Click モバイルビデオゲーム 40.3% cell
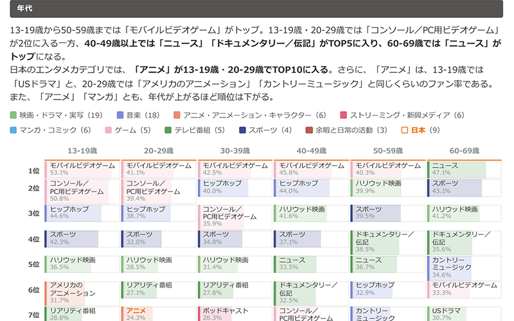 click(388, 169)
